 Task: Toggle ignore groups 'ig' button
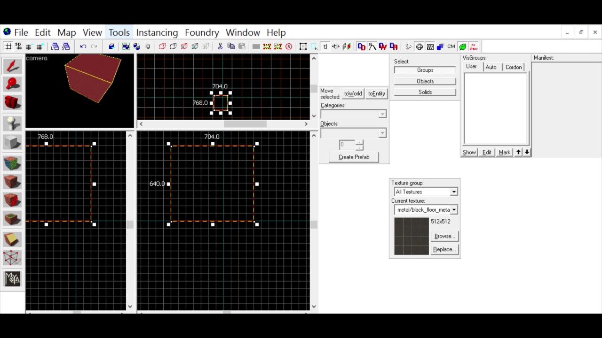[x=148, y=46]
